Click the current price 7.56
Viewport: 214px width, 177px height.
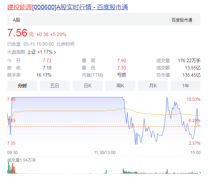coord(17,33)
